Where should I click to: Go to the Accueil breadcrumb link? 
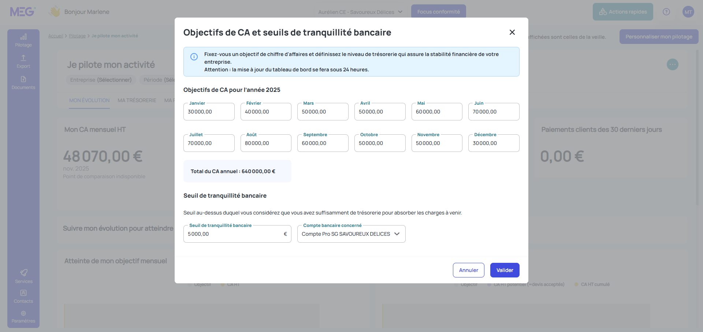click(56, 36)
